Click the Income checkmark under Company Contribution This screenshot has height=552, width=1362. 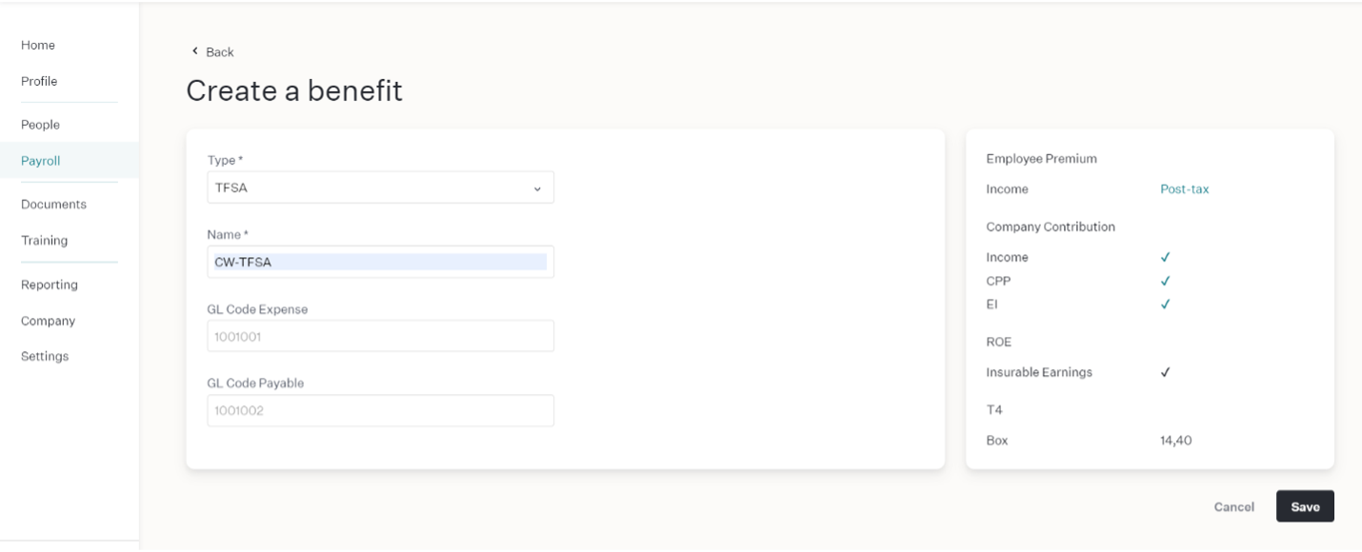pyautogui.click(x=1166, y=257)
